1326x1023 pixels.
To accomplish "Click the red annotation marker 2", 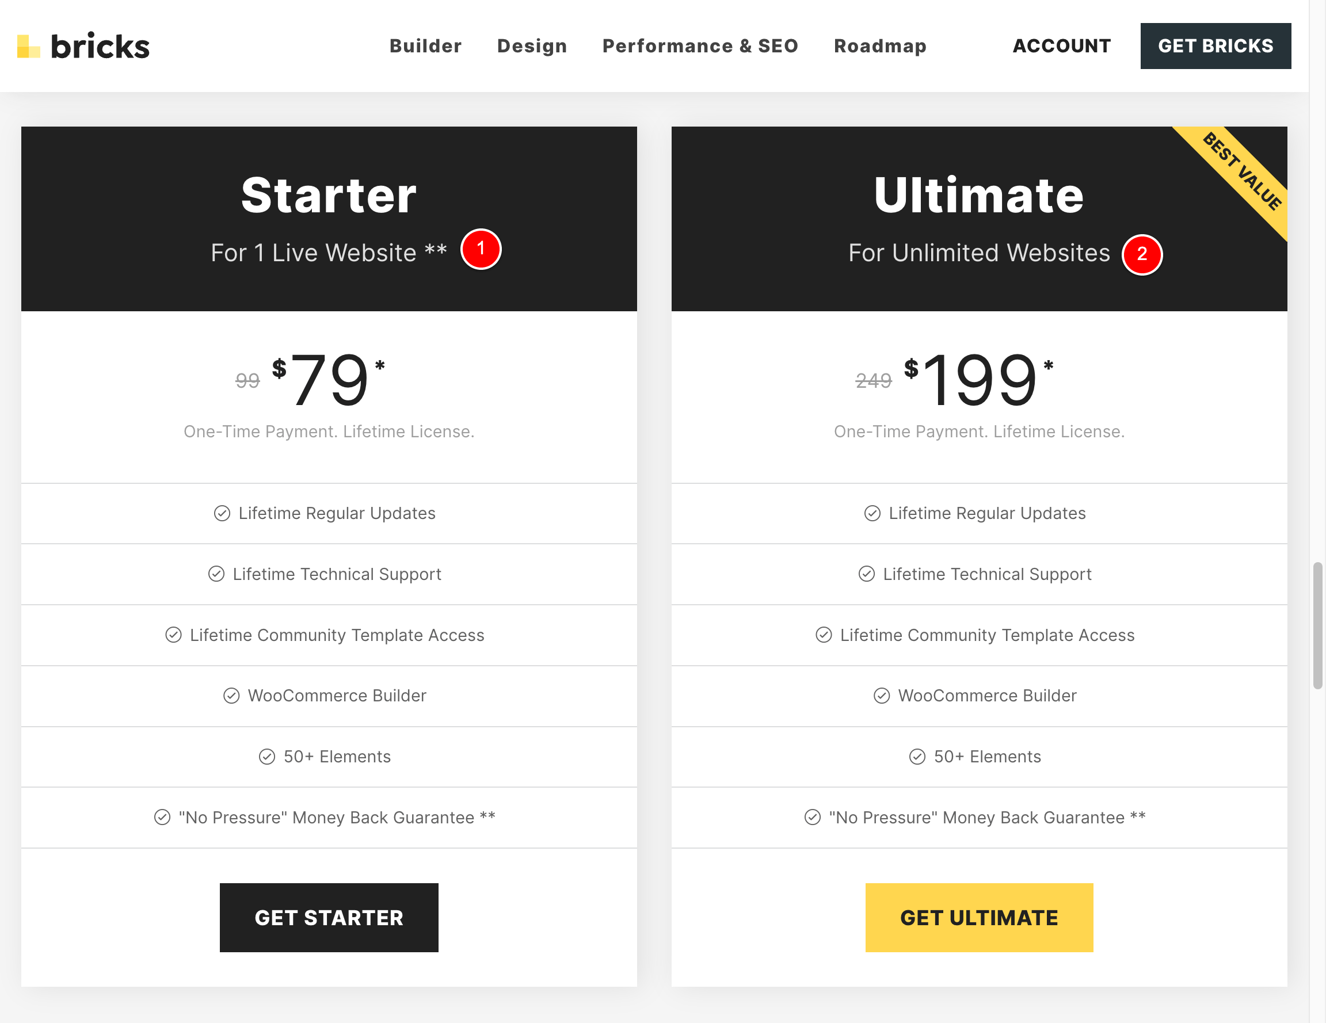I will click(1142, 254).
